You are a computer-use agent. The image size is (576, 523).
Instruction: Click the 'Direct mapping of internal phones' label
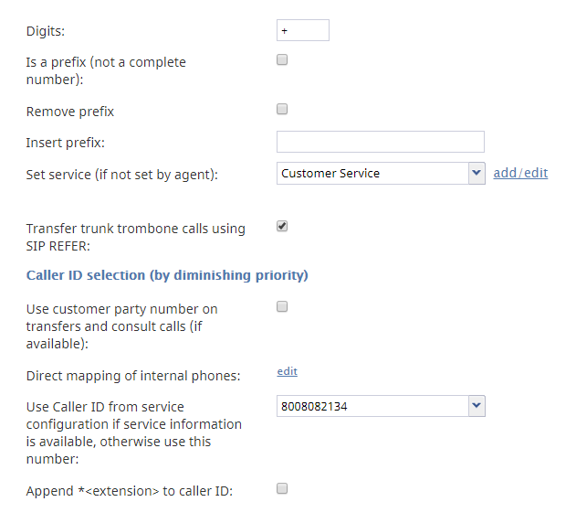(133, 376)
